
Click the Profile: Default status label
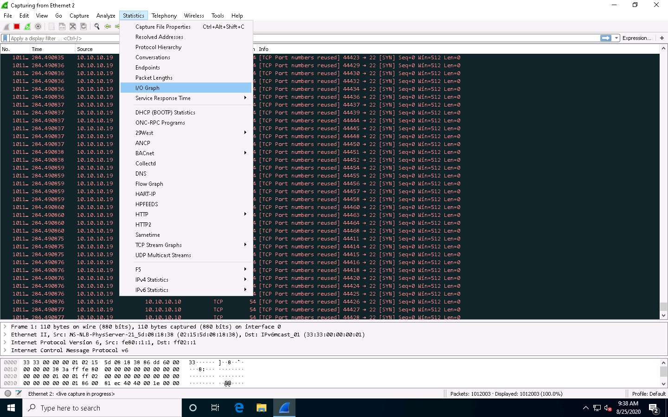[649, 393]
